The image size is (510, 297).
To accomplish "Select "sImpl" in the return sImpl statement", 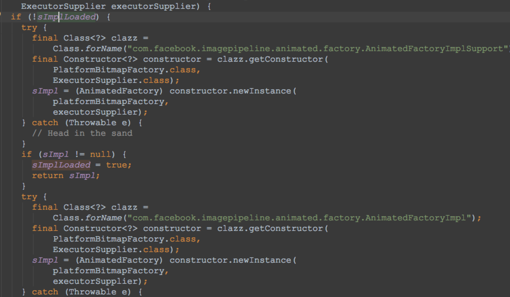I will [x=82, y=175].
